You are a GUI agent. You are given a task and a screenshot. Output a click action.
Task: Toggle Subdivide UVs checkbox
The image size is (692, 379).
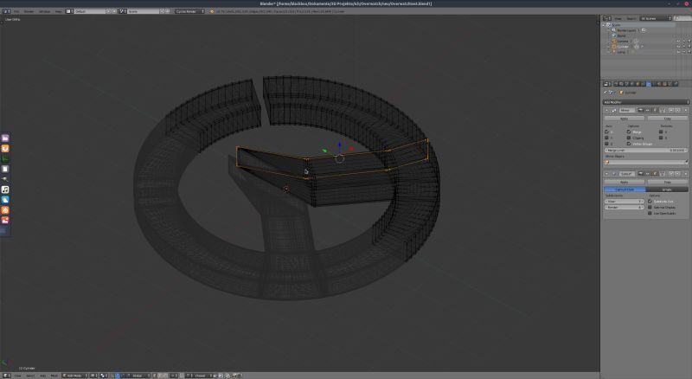(650, 202)
